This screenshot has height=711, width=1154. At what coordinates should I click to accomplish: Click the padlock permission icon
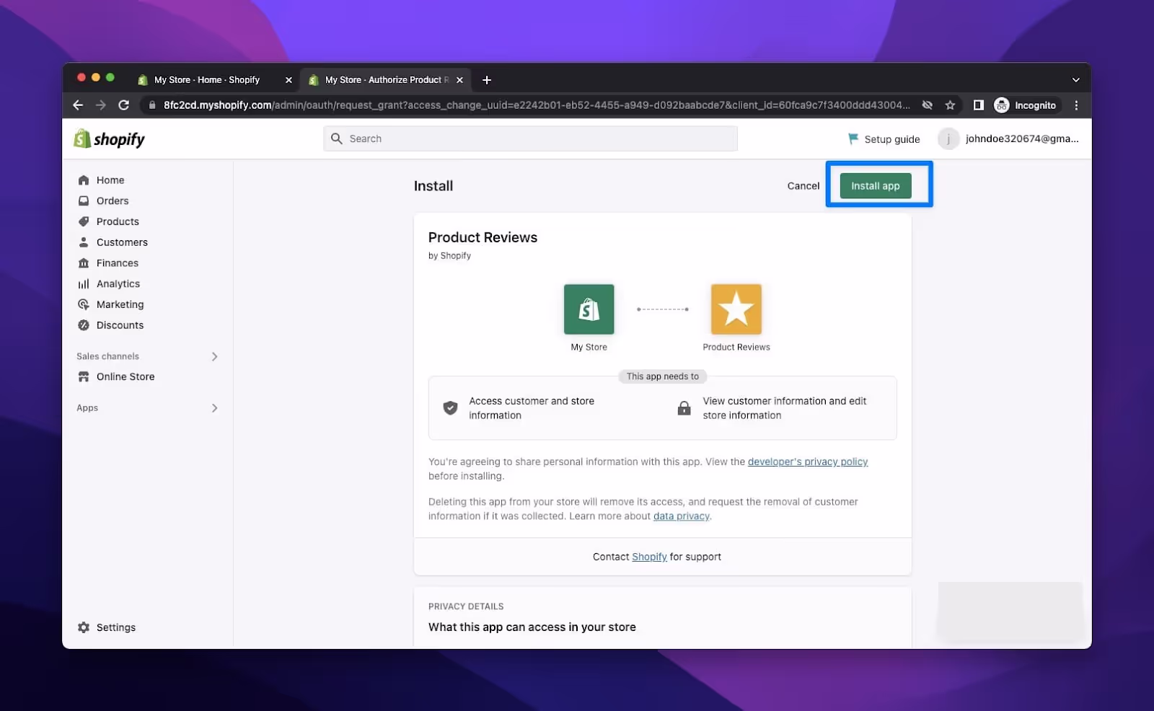(684, 408)
